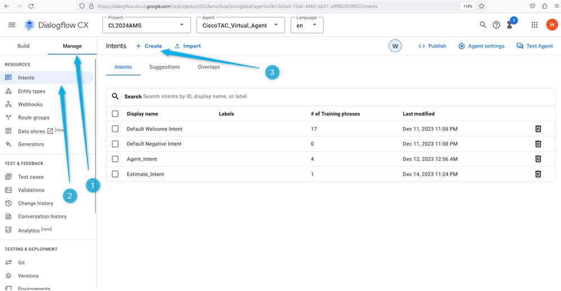
Task: Tick the Default Negative Intent checkbox
Action: (115, 144)
